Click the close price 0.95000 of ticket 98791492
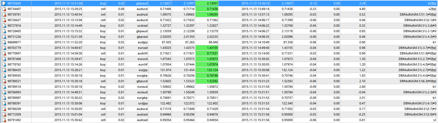Image resolution: width=438 pixels, height=123 pixels. coord(287,120)
